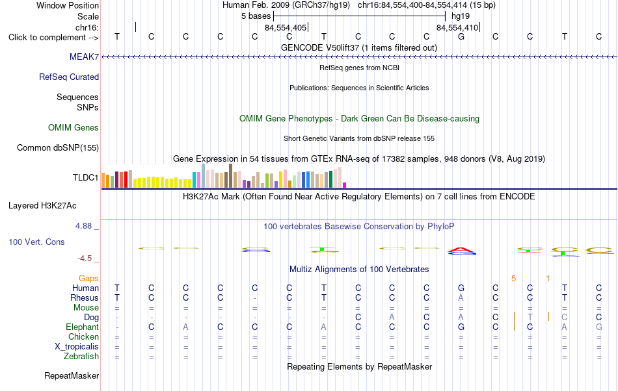618x391 pixels.
Task: Open 'Multiz Alignments of 100 Vertebrates' title
Action: click(x=359, y=270)
